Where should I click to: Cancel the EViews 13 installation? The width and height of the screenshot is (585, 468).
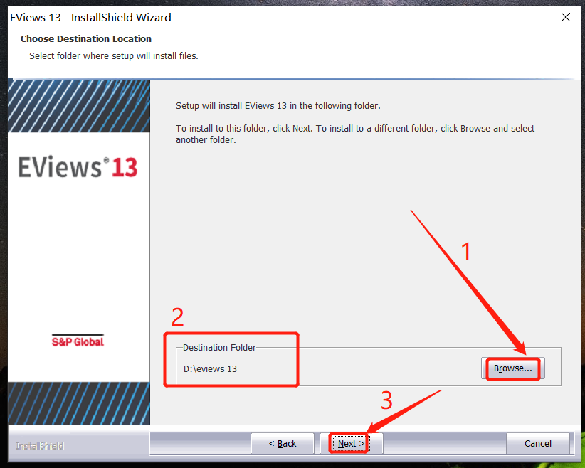tap(538, 443)
